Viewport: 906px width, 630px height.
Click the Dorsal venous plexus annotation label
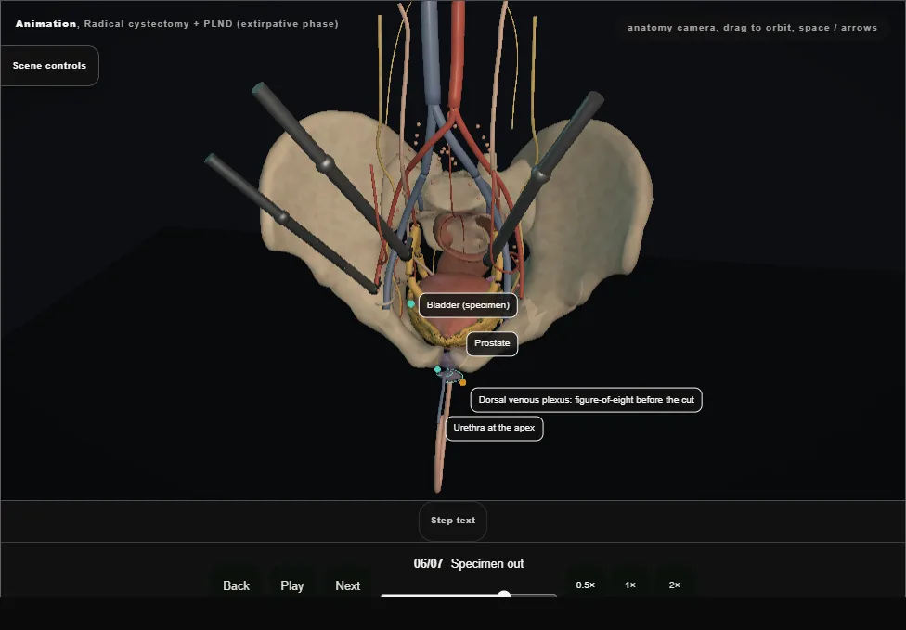pos(587,400)
